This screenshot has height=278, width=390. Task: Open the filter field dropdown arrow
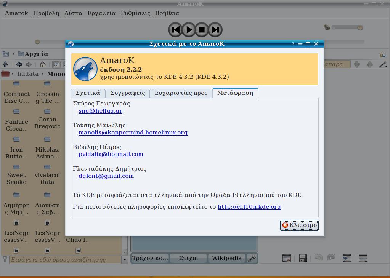[125, 260]
